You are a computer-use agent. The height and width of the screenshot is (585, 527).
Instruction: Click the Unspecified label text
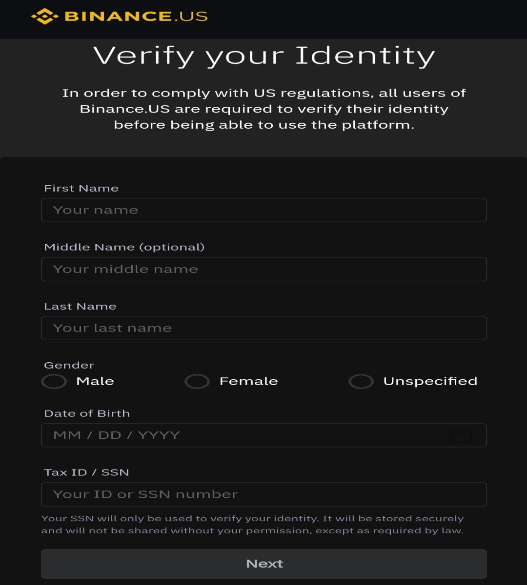tap(430, 382)
